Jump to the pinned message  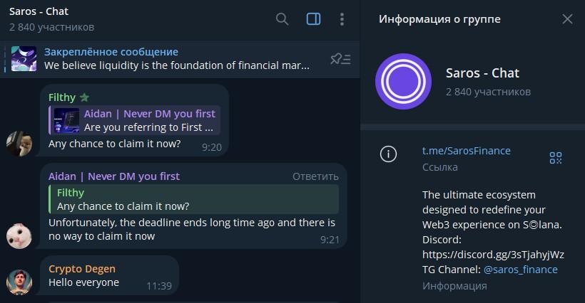point(177,59)
